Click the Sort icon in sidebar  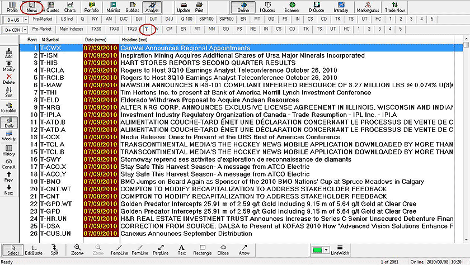(x=9, y=92)
